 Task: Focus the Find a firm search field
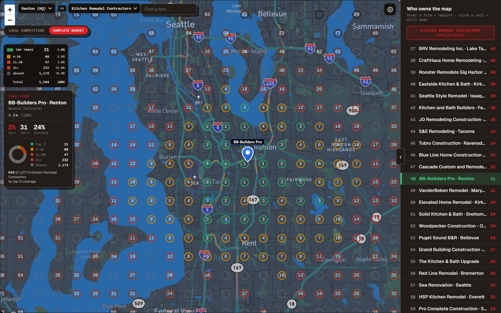[169, 9]
